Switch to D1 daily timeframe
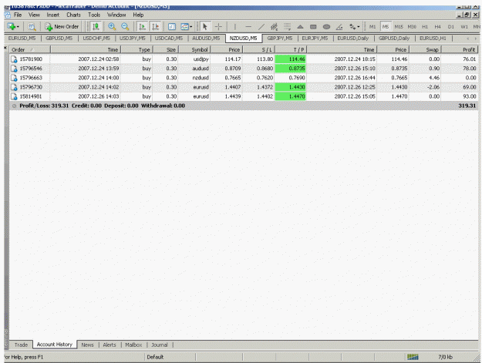This screenshot has height=363, width=482. point(451,27)
